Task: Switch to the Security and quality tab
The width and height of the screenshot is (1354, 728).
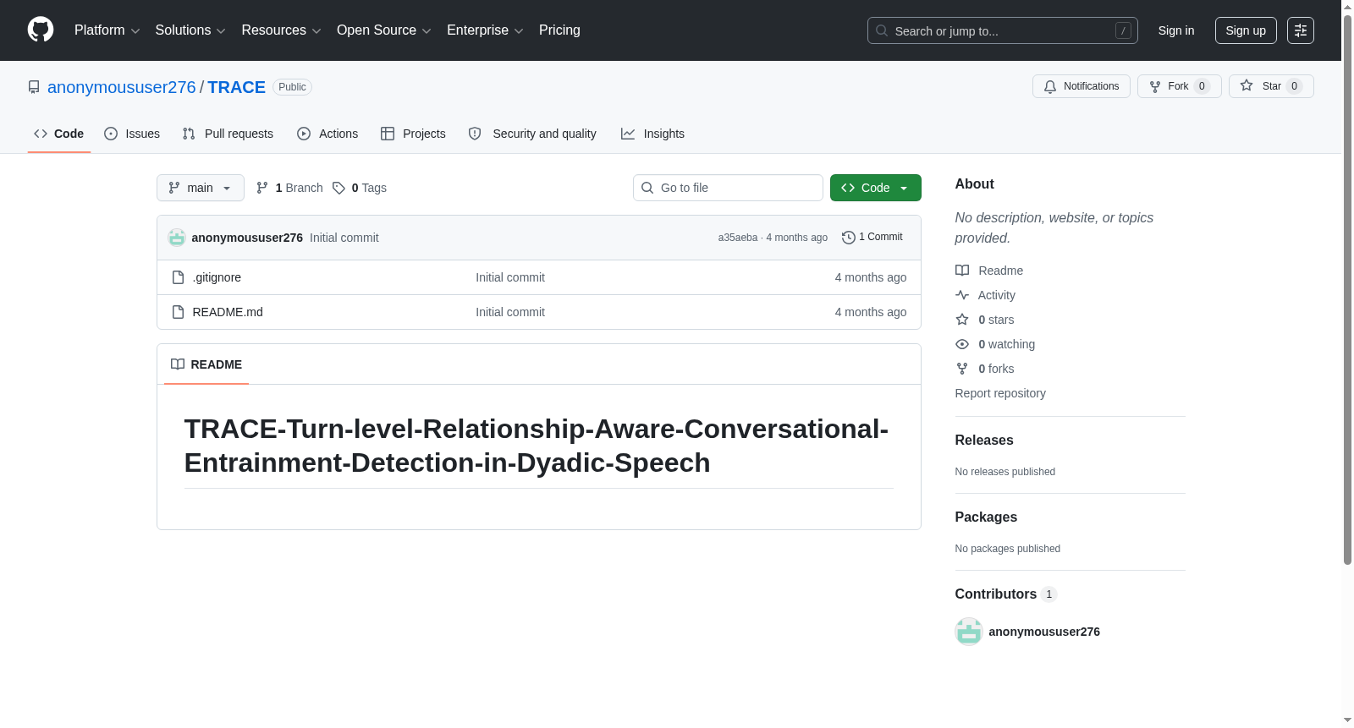Action: click(532, 134)
